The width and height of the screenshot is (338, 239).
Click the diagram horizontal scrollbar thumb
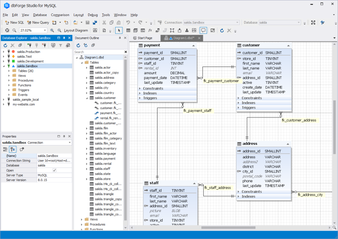coord(228,227)
